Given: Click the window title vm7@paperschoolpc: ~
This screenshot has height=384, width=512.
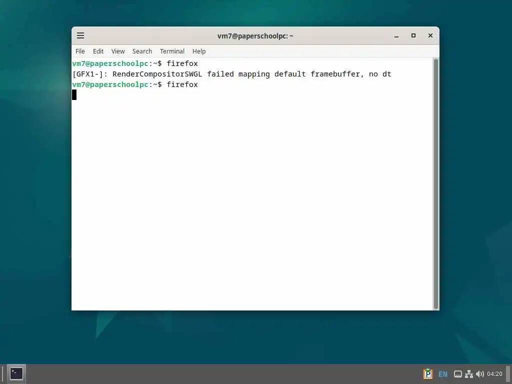Looking at the screenshot, I should (x=255, y=36).
